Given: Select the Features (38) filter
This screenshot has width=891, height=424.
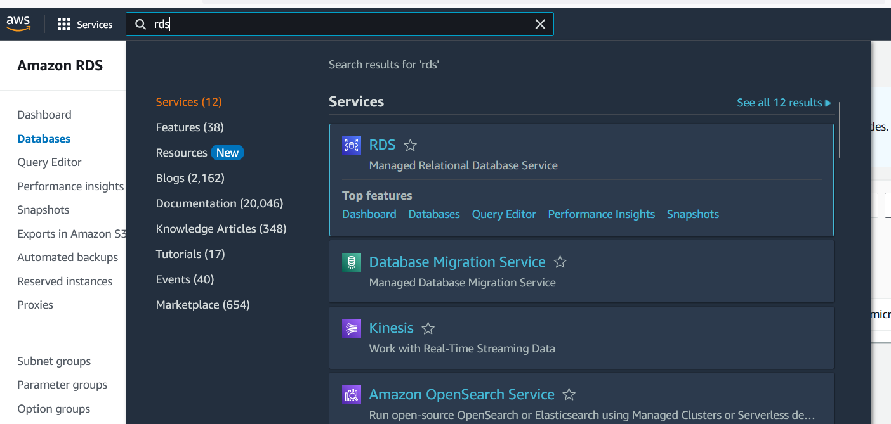Looking at the screenshot, I should 190,127.
